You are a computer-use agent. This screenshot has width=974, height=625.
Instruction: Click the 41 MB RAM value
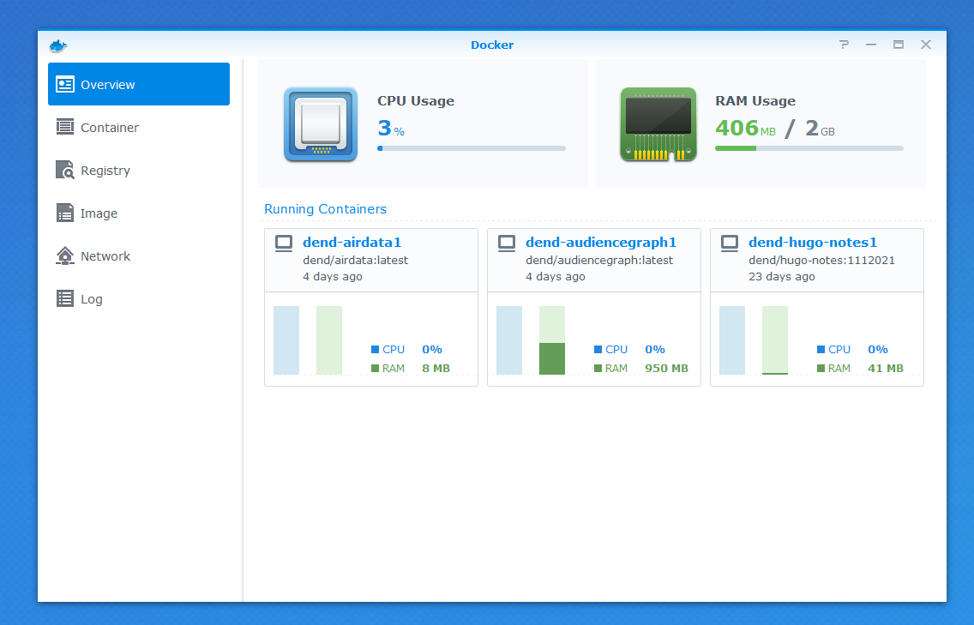point(886,369)
